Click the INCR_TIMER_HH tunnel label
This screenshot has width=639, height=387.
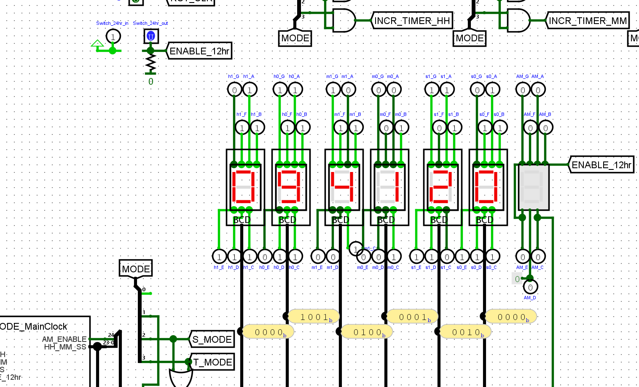pyautogui.click(x=412, y=21)
